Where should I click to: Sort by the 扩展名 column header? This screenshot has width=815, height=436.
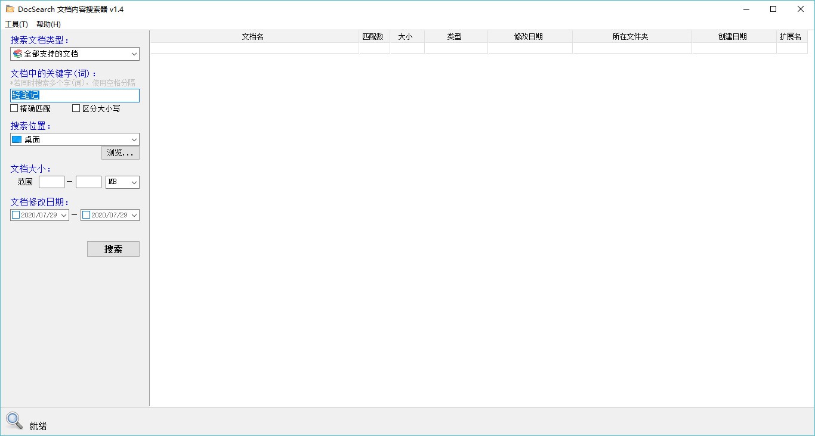tap(792, 36)
